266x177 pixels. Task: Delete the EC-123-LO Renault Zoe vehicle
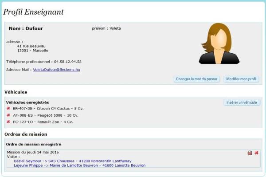(8, 122)
